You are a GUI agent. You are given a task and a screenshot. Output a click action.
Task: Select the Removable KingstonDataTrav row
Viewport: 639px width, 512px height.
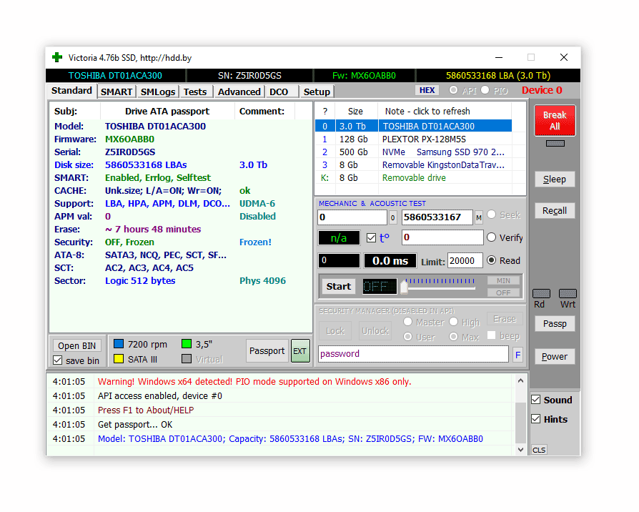pos(413,164)
